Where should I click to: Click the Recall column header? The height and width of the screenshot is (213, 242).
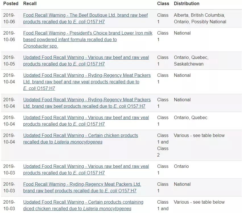[x=30, y=4]
